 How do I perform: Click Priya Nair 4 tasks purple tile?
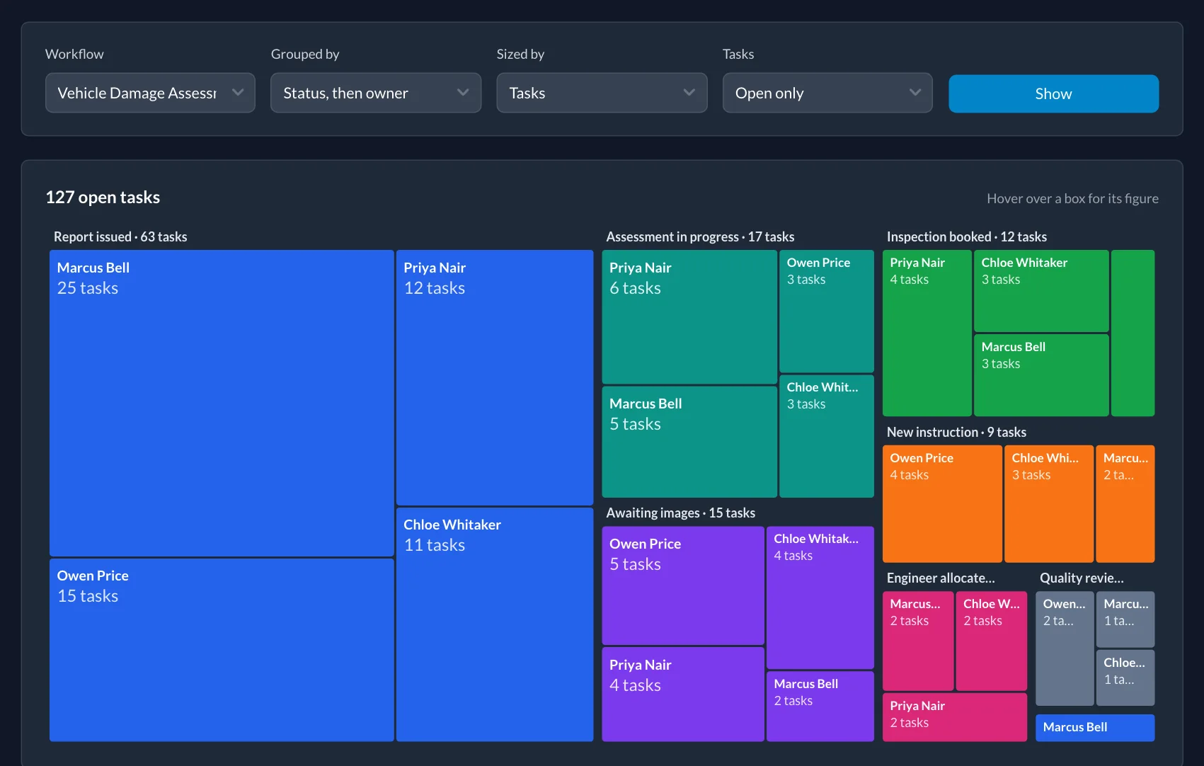click(x=683, y=694)
